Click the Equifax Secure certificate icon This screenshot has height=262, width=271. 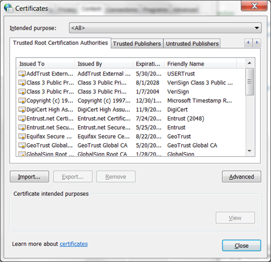coord(22,137)
